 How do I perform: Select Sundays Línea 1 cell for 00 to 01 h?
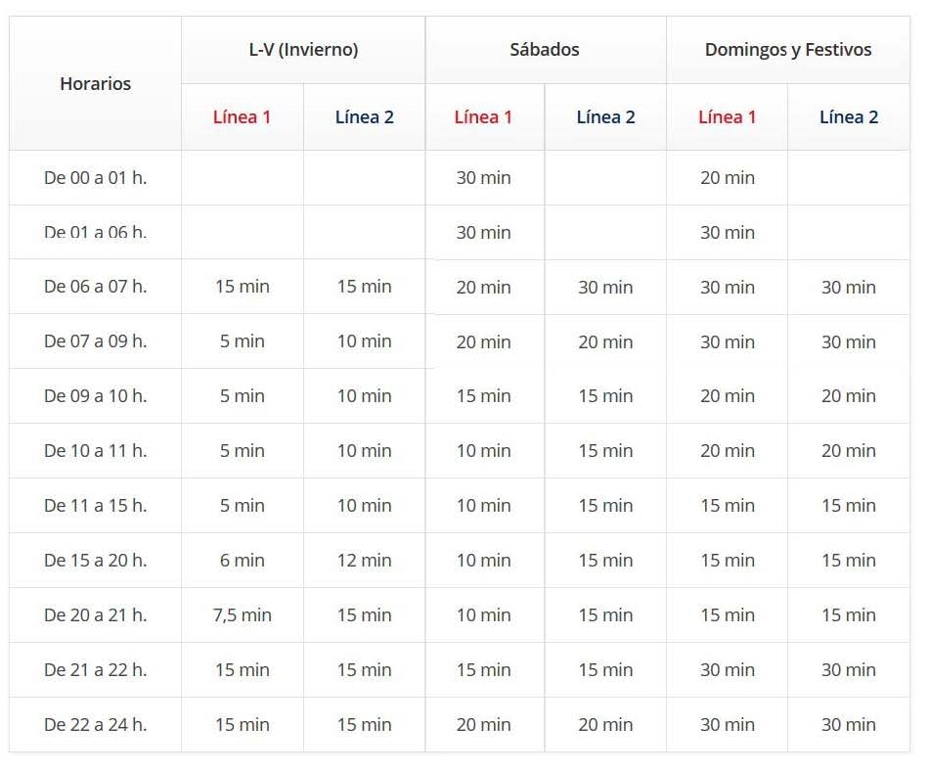click(727, 178)
